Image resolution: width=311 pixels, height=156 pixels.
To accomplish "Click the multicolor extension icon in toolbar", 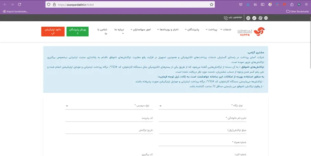I will pyautogui.click(x=277, y=5).
